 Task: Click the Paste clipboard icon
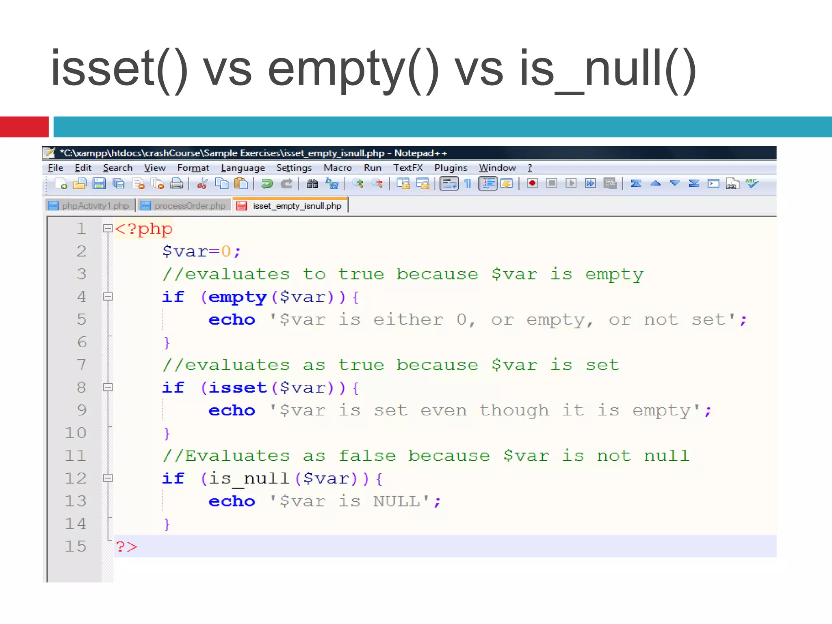point(241,184)
